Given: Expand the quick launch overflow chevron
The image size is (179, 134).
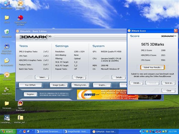Looking at the screenshot, I should (33, 131).
